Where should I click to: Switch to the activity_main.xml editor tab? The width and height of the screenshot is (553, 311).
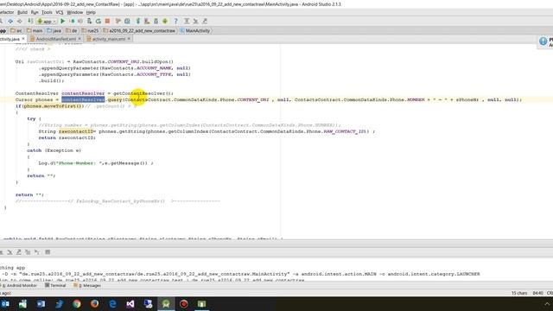click(109, 39)
